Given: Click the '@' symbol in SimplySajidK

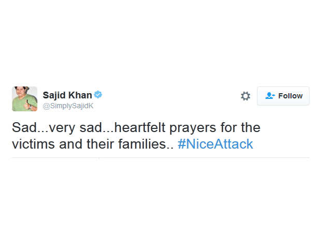Looking at the screenshot, I should point(46,106).
